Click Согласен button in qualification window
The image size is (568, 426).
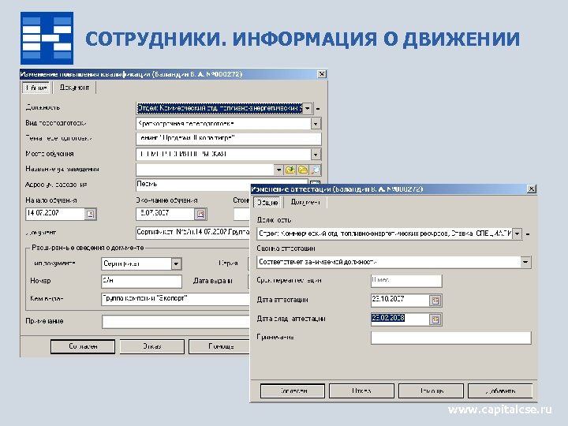click(x=83, y=346)
